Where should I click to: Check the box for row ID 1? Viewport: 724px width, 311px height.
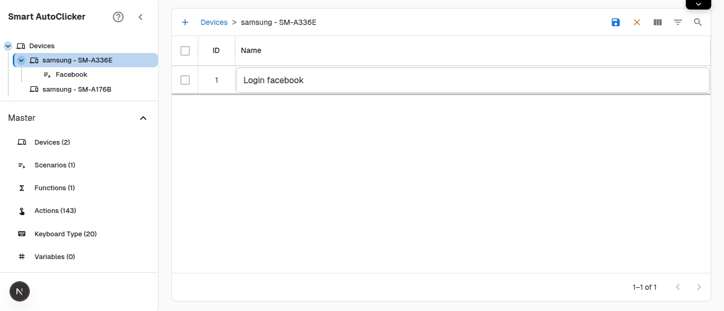tap(185, 80)
